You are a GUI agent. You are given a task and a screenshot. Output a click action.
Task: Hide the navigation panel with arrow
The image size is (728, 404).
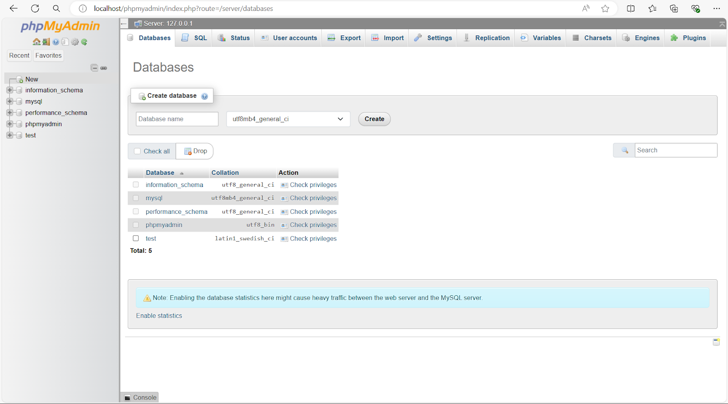tap(124, 24)
